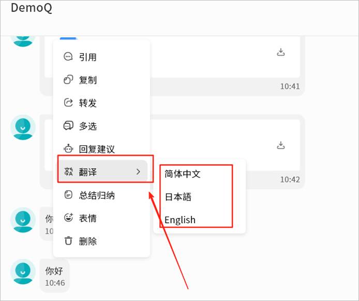Click the multi-select icon beside 多选
Viewport: 359px width, 301px height.
pyautogui.click(x=68, y=126)
